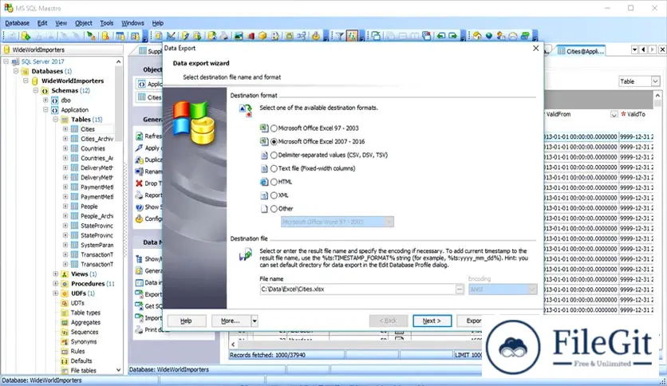Click the data grid scroll up arrow
667x386 pixels.
657,96
